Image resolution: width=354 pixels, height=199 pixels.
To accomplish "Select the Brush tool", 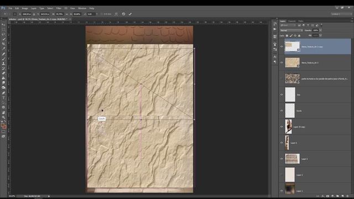I will coord(3,59).
